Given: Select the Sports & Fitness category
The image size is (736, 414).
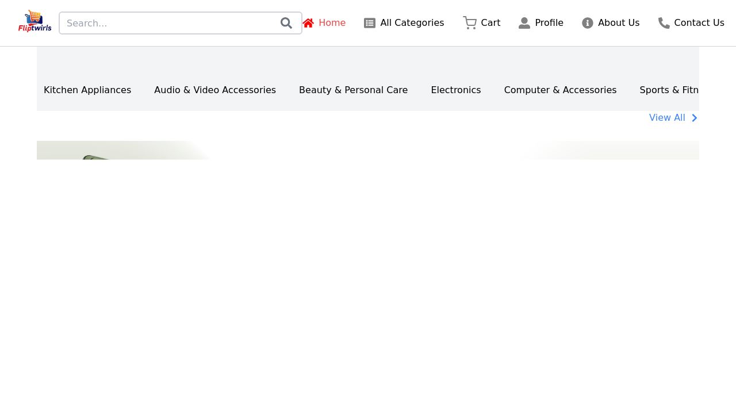Looking at the screenshot, I should [669, 90].
